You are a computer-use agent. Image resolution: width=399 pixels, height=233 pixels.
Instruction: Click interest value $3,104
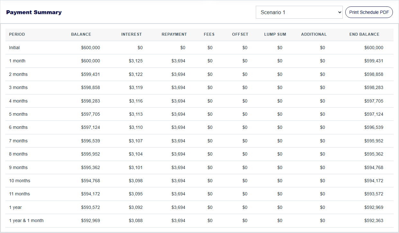[136, 154]
